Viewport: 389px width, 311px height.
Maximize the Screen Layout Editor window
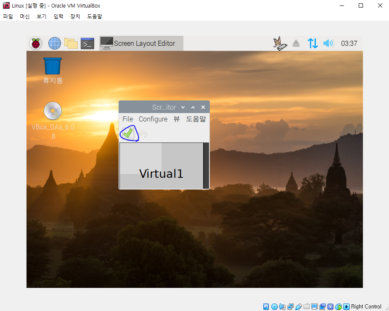[x=193, y=108]
